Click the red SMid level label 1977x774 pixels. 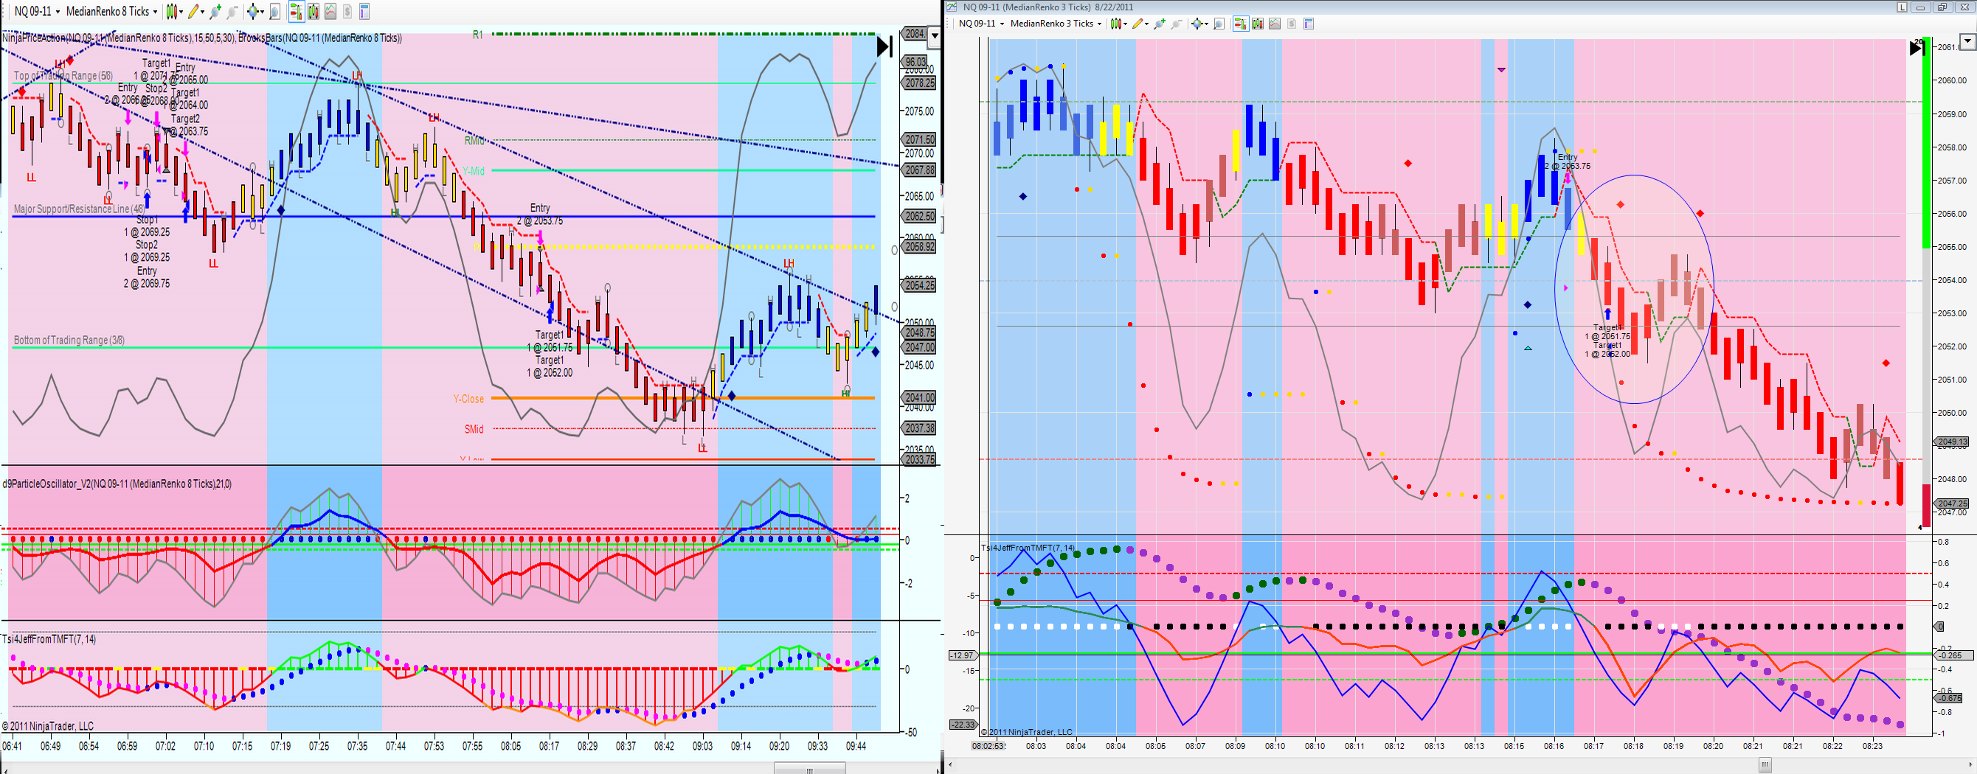474,430
